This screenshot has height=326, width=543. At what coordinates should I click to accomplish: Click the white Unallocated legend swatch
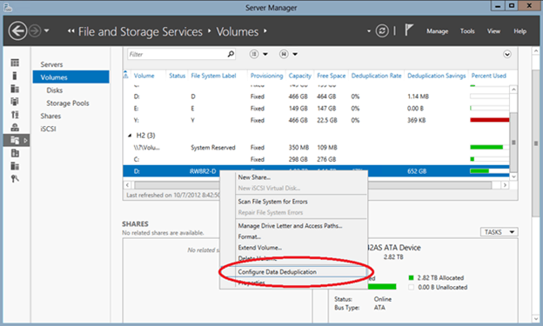(x=411, y=287)
